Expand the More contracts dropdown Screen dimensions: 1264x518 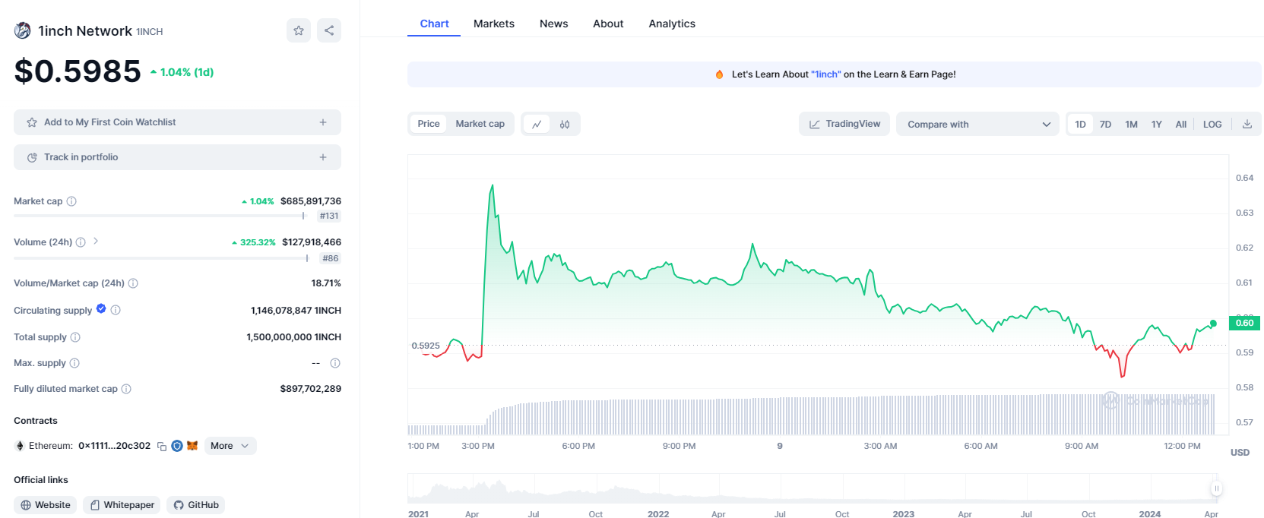[x=230, y=446]
